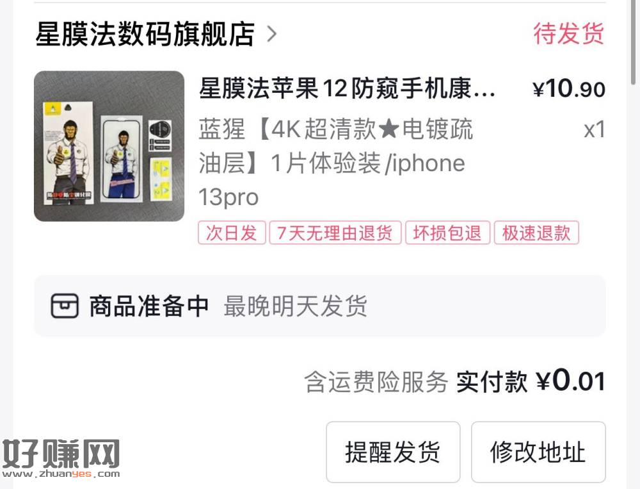Tap the 待发货 order status label

point(568,33)
